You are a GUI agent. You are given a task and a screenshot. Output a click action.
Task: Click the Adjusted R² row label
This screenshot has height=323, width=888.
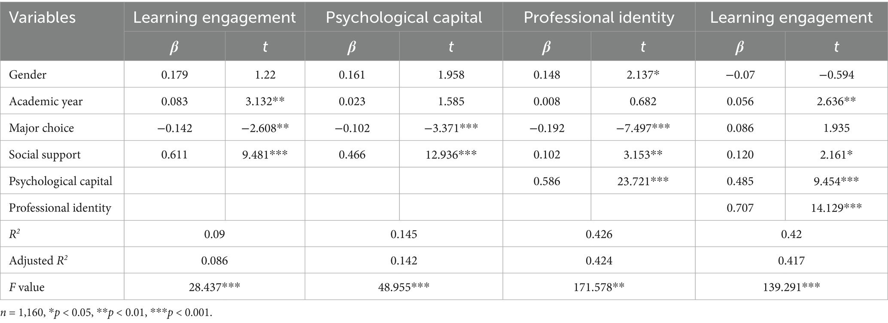point(38,260)
